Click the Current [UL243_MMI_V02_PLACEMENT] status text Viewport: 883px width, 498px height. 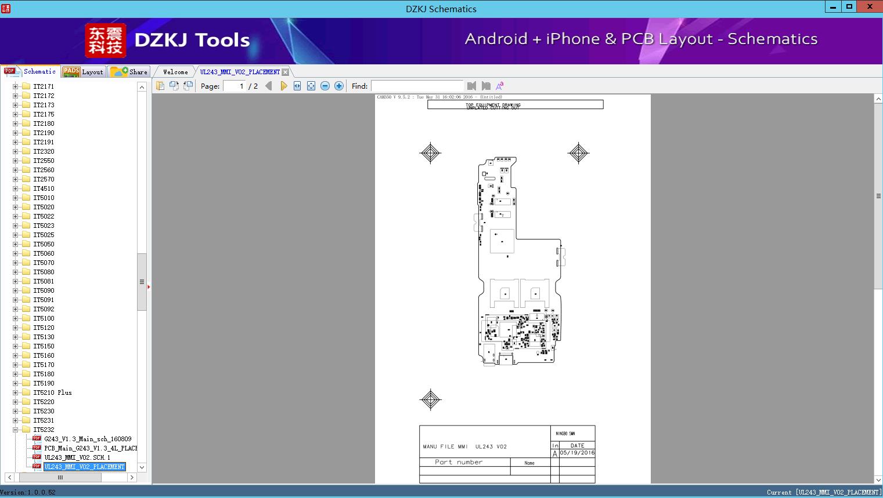824,492
